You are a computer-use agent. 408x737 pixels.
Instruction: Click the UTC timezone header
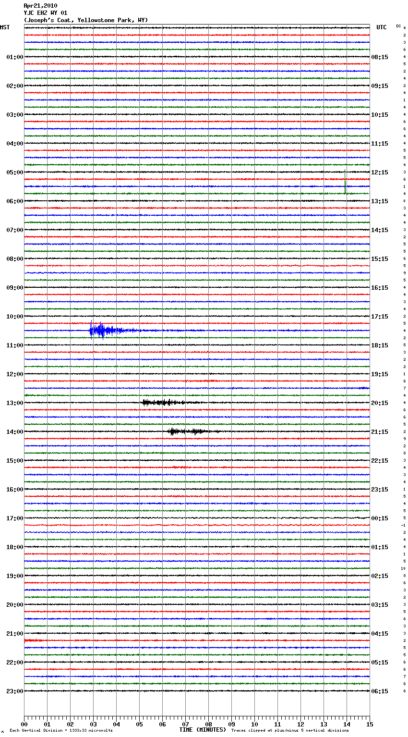(x=382, y=27)
